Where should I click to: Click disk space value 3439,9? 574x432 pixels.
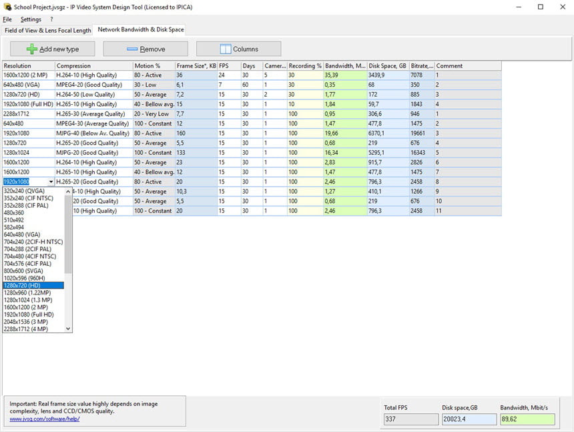[x=388, y=75]
